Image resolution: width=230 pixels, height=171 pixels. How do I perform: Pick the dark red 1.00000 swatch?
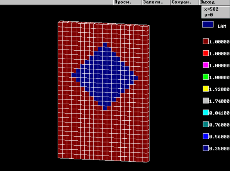point(206,41)
